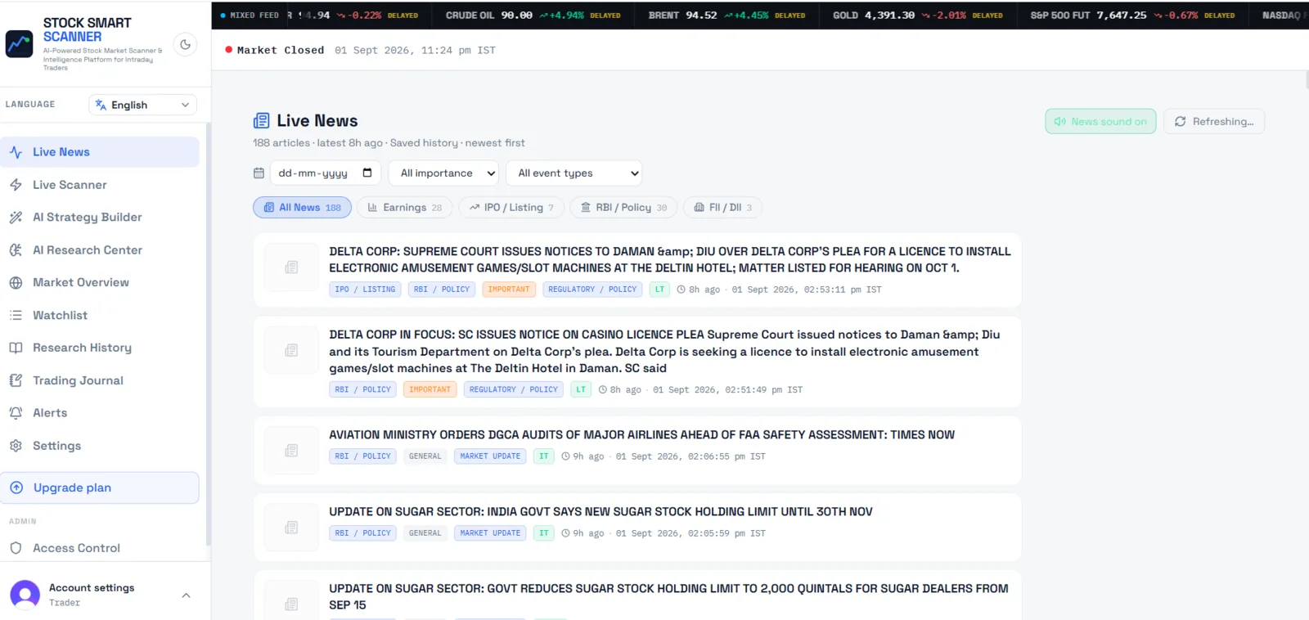
Task: Click IT tag on Aviation Ministry article
Action: 543,456
